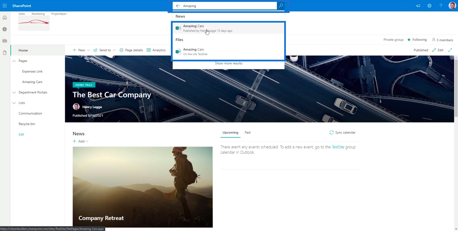458x231 pixels.
Task: Click the Sync calendar button
Action: click(342, 132)
